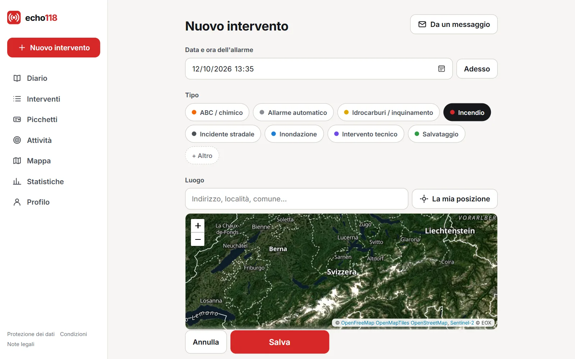The image size is (575, 359).
Task: Click the alarm date and time field
Action: click(319, 69)
